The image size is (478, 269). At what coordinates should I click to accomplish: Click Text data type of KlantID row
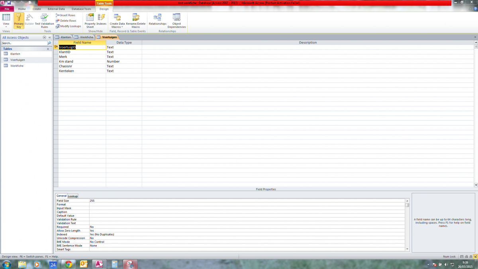click(x=124, y=52)
